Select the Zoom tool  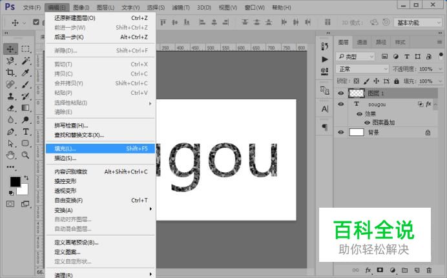(25, 155)
